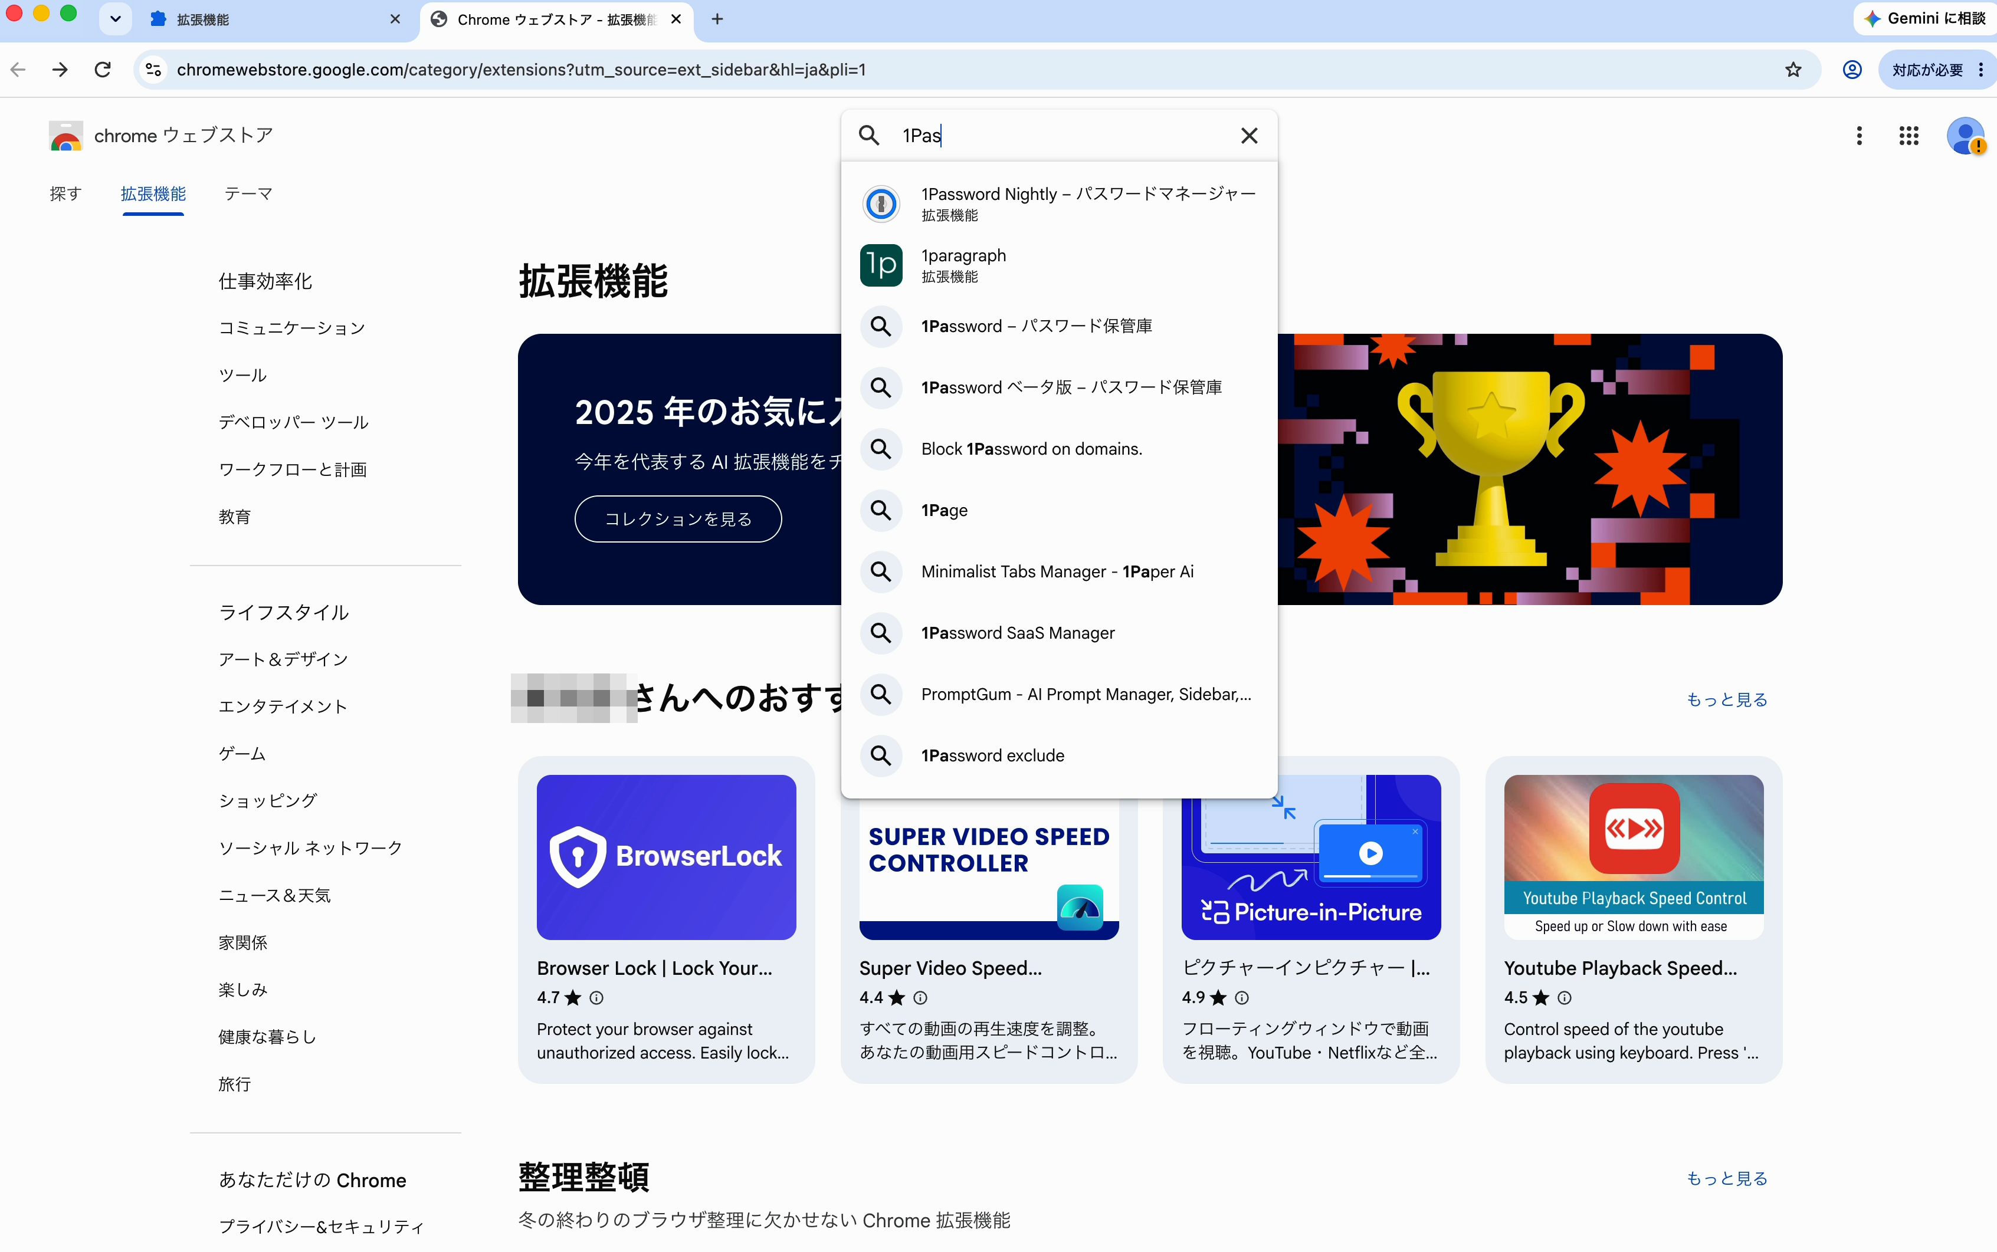The width and height of the screenshot is (1997, 1252).
Task: Choose suggestion Block 1Password on domains.
Action: click(1060, 449)
